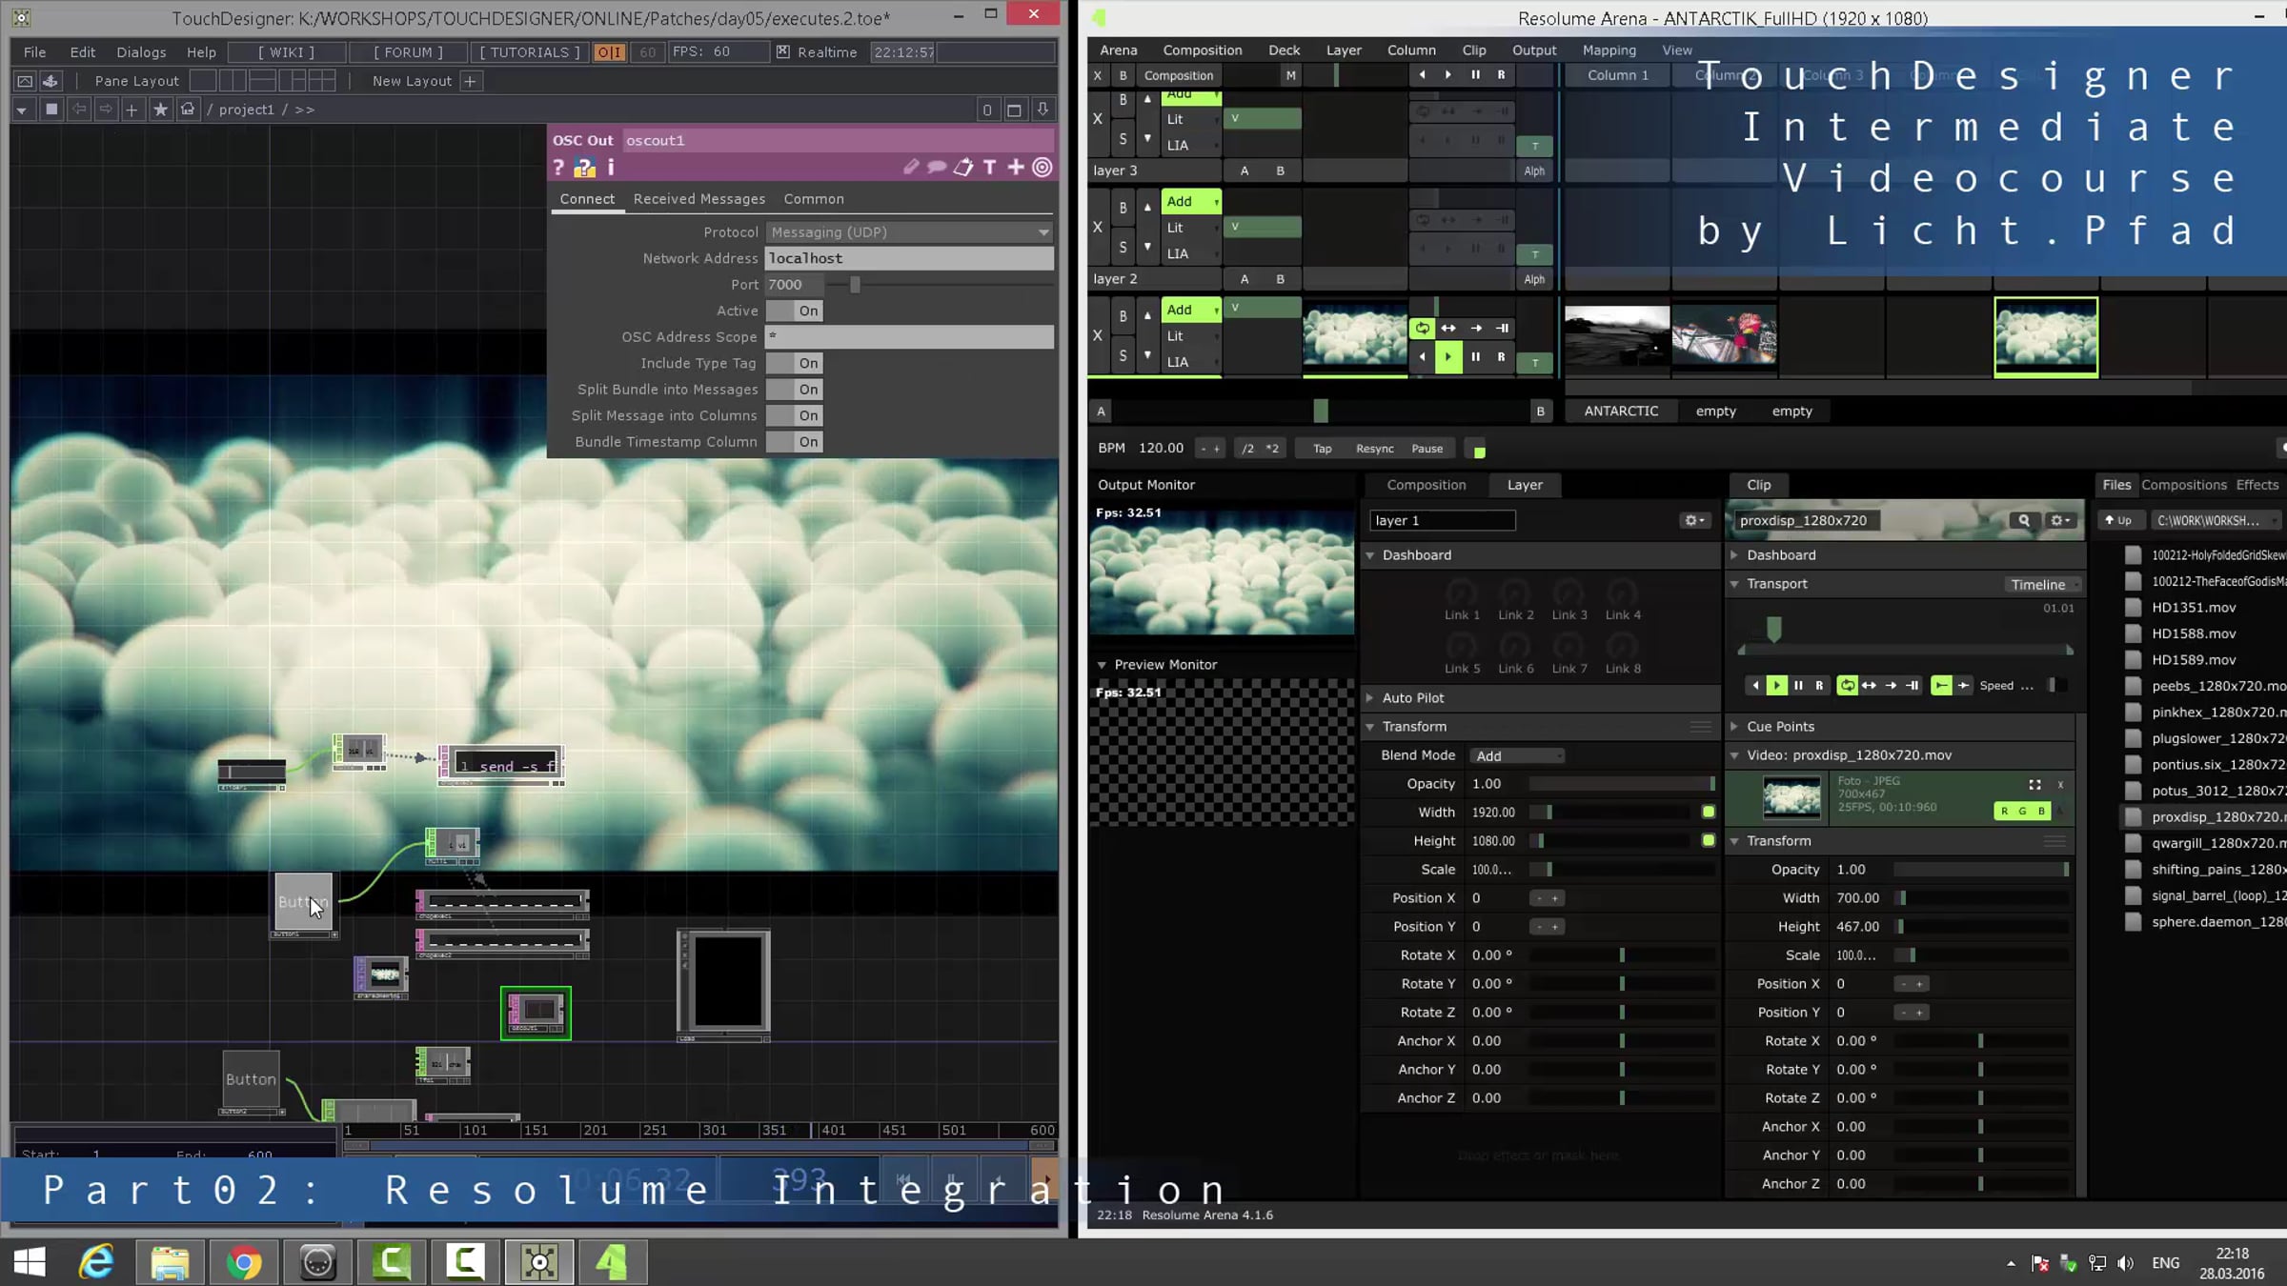2287x1286 pixels.
Task: Open Google Chrome from the taskbar
Action: (x=244, y=1263)
